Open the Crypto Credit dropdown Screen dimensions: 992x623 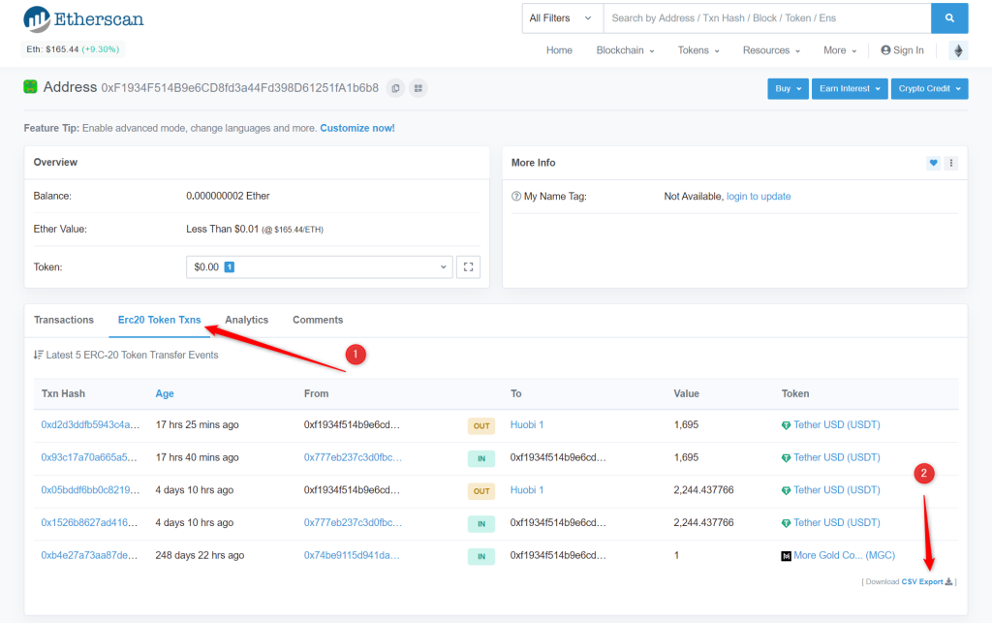929,88
